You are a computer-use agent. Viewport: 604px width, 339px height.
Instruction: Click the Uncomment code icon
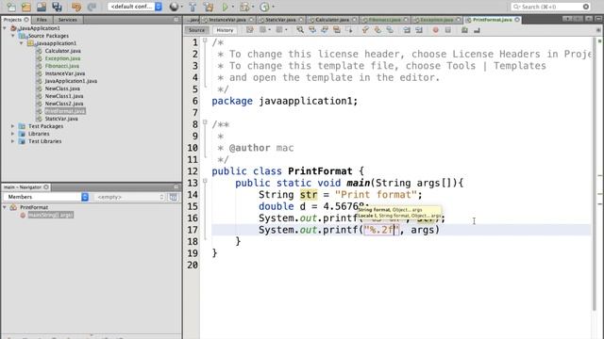point(477,30)
